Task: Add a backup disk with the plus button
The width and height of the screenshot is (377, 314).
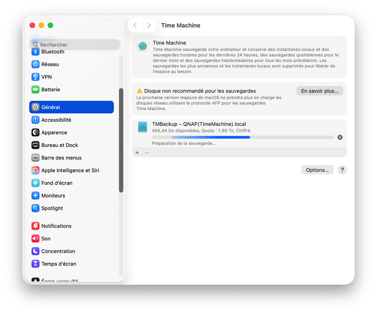Action: point(137,152)
